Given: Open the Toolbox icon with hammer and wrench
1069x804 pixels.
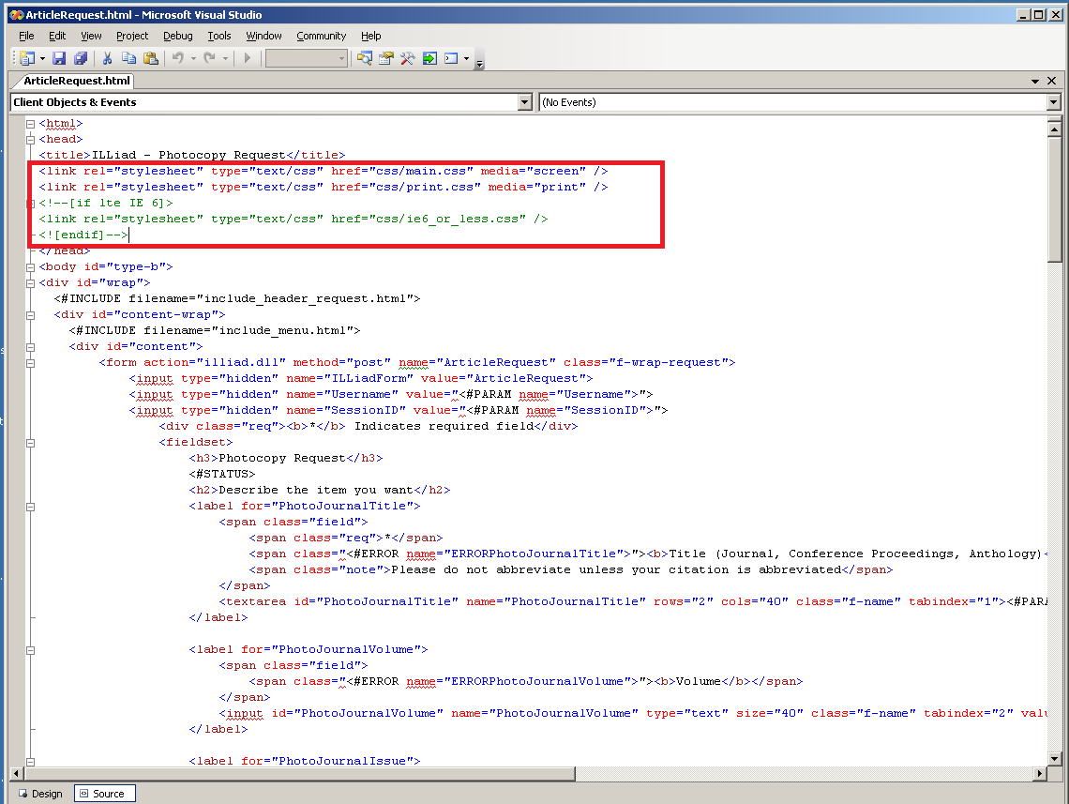Looking at the screenshot, I should [408, 58].
